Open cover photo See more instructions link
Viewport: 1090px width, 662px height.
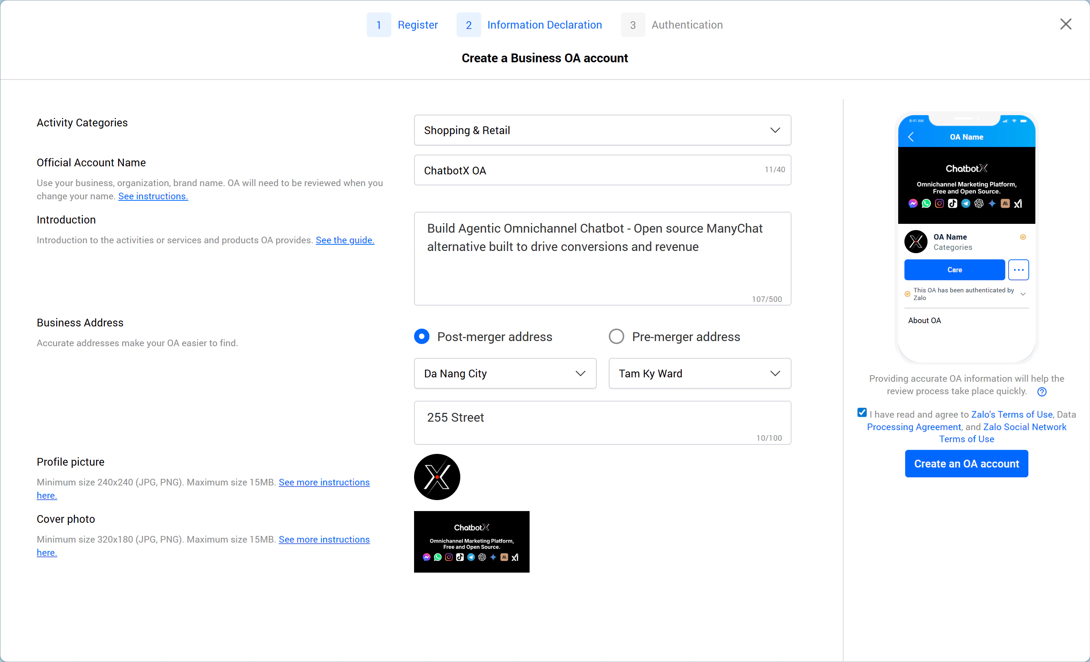click(x=324, y=539)
